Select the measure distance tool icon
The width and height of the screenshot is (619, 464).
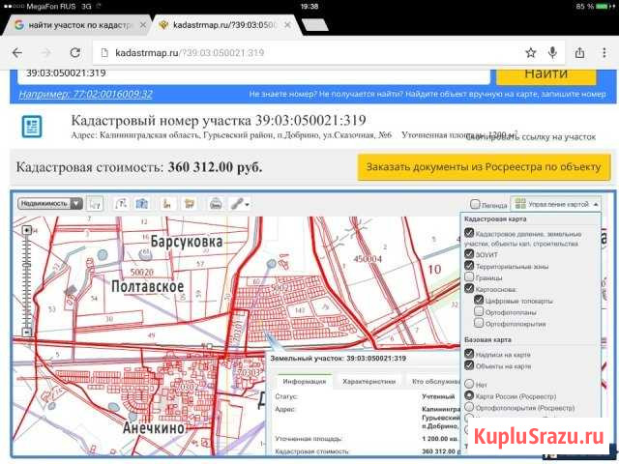point(121,204)
